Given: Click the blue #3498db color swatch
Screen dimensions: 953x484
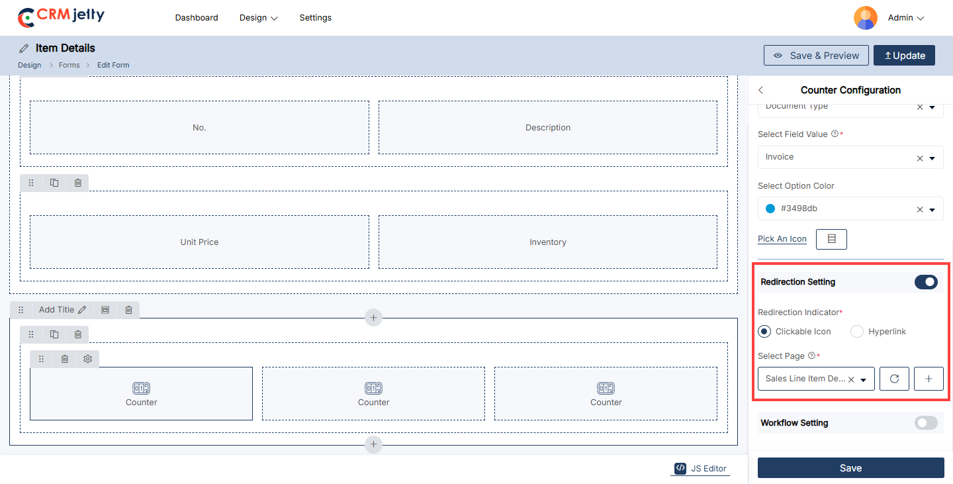Looking at the screenshot, I should pyautogui.click(x=770, y=209).
